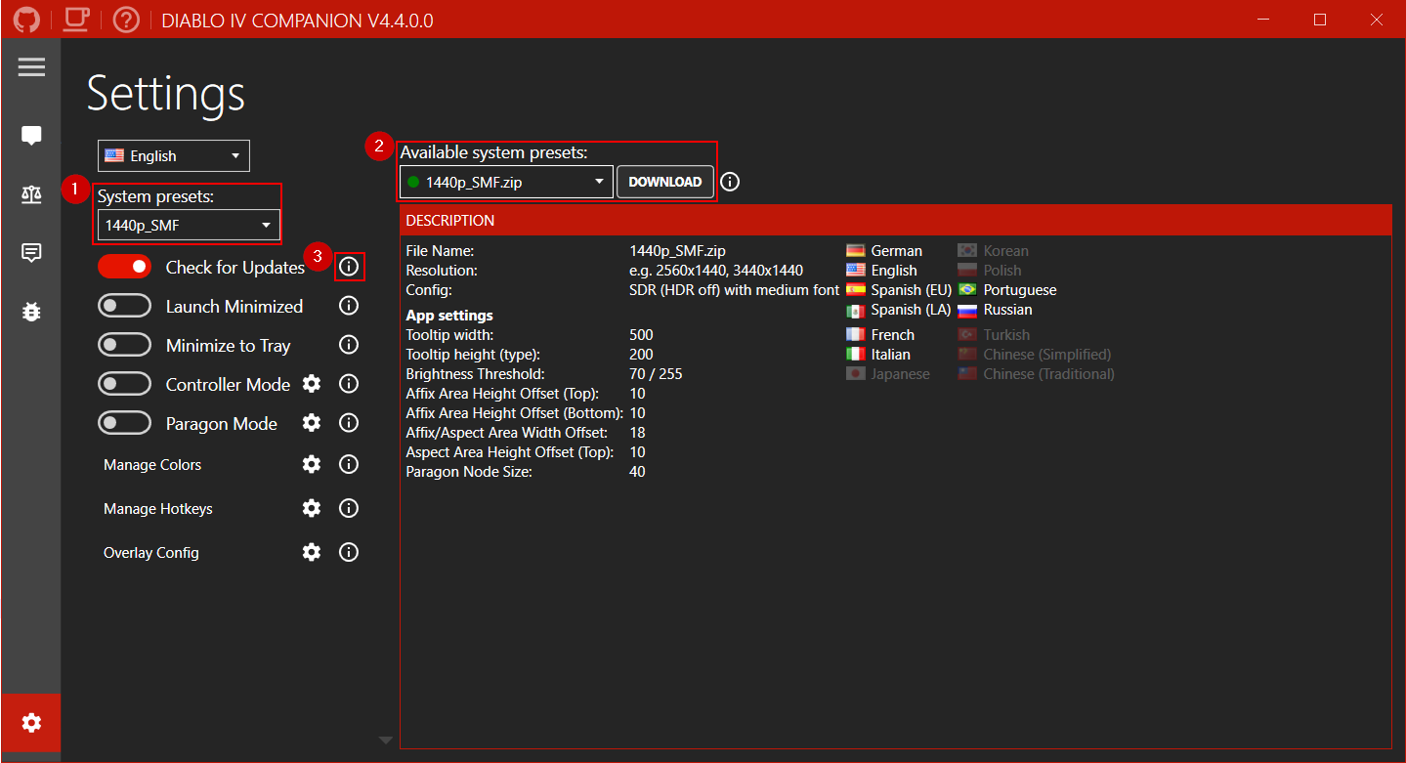Click the DOWNLOAD button
The height and width of the screenshot is (763, 1406).
[x=665, y=182]
